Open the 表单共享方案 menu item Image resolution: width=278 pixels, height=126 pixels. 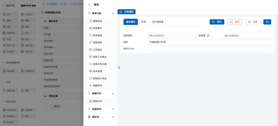tap(100, 64)
